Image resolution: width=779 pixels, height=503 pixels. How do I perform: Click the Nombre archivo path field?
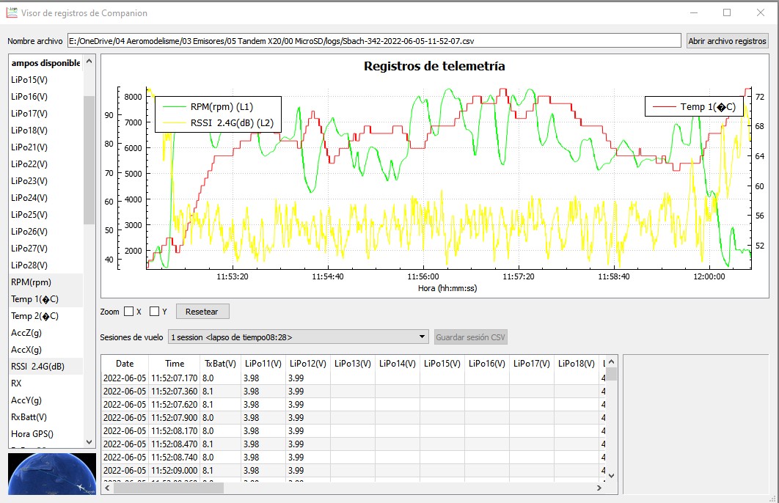click(x=374, y=41)
